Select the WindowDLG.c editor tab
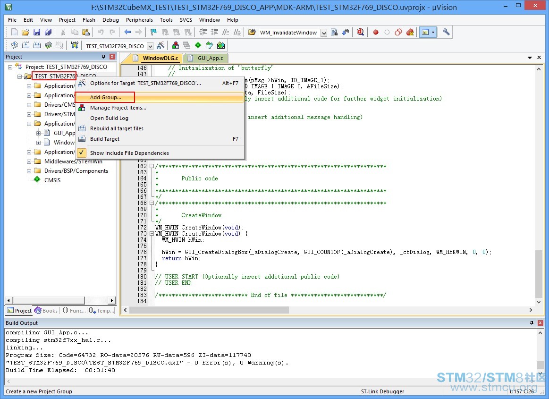Image resolution: width=549 pixels, height=399 pixels. 157,58
